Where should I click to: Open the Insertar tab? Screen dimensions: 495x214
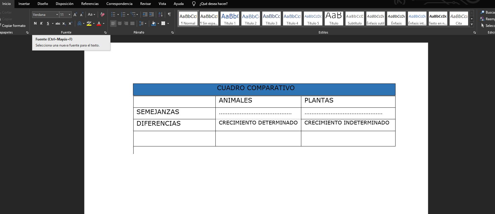24,4
